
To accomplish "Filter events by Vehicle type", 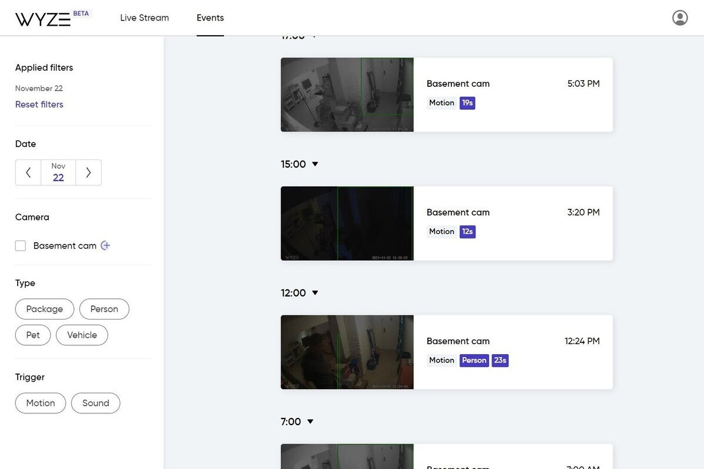I will (82, 335).
